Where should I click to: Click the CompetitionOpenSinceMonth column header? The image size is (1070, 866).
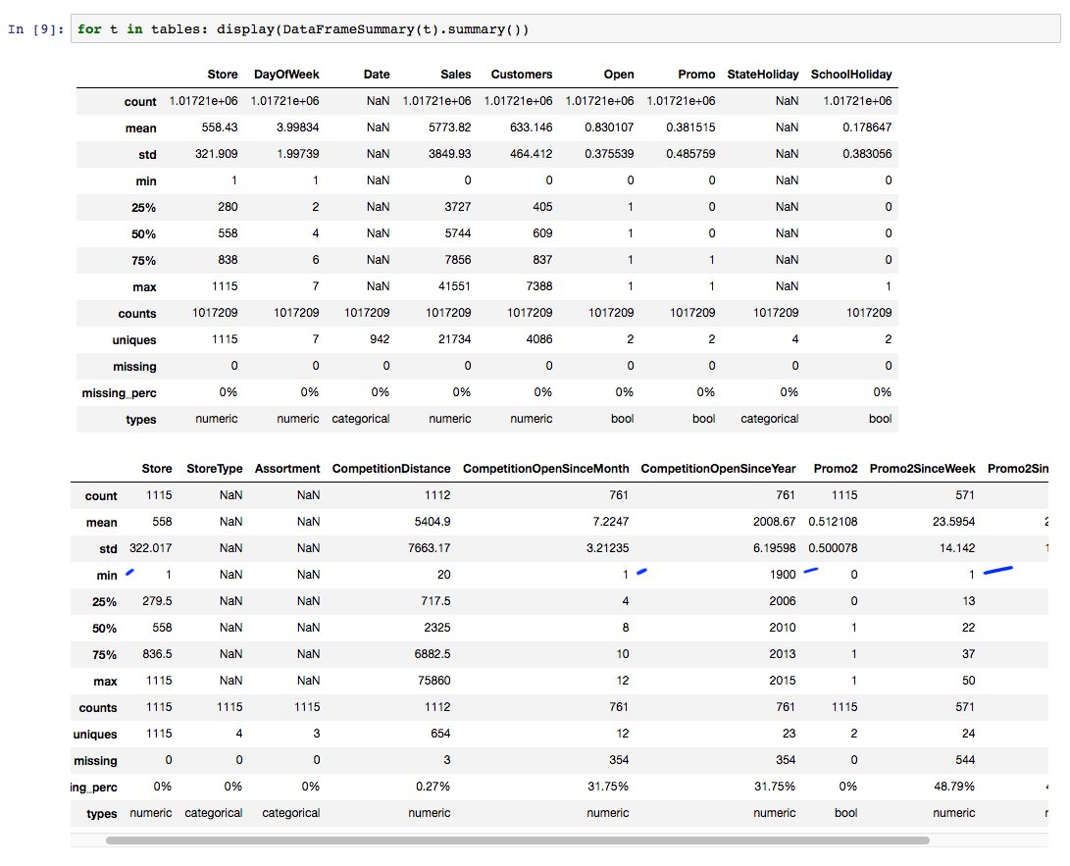point(545,469)
